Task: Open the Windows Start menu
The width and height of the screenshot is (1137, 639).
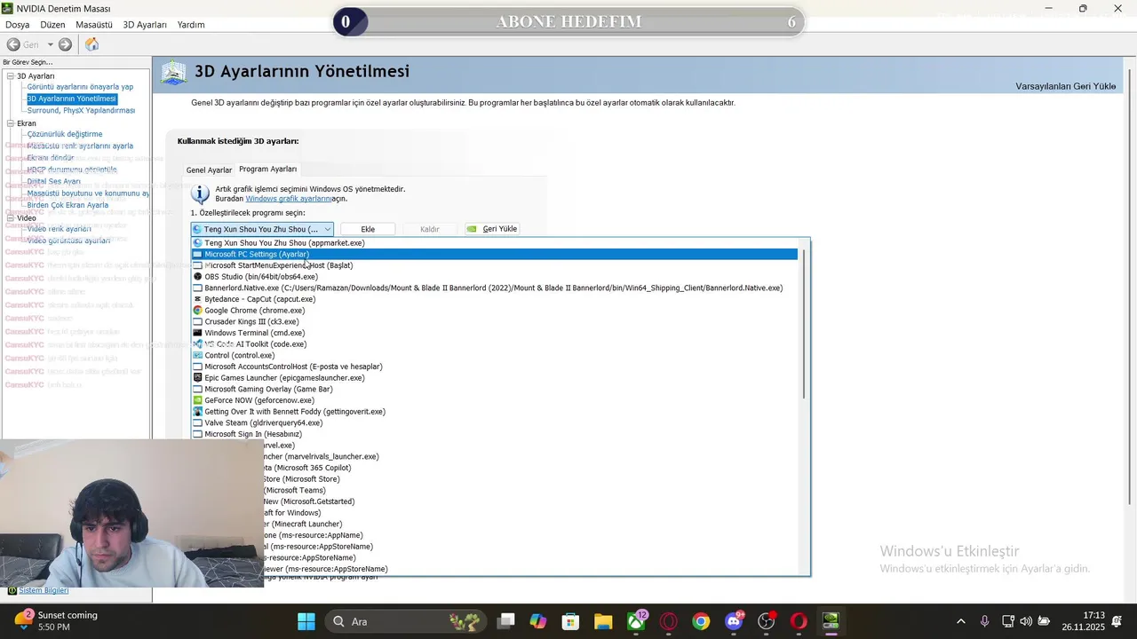Action: click(306, 621)
